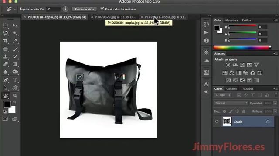Select the Gradient tool
Image resolution: width=279 pixels, height=156 pixels.
coord(15,64)
